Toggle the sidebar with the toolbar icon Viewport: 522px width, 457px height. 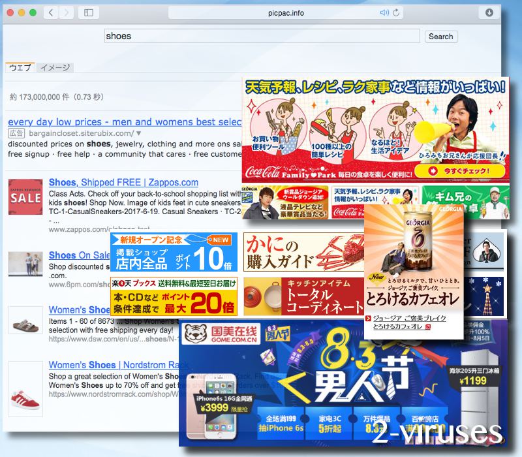click(89, 12)
